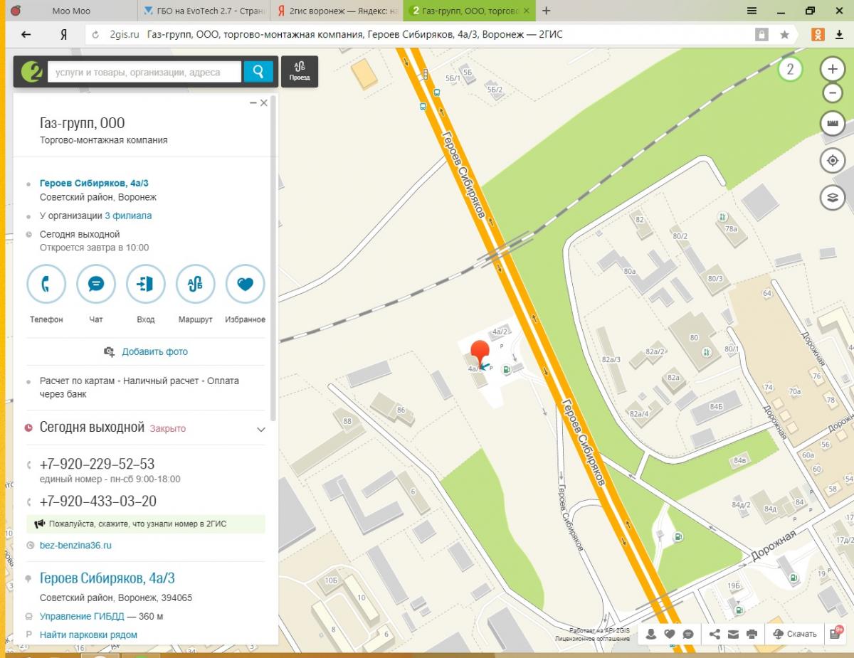
Task: Close the company card with X
Action: [264, 103]
